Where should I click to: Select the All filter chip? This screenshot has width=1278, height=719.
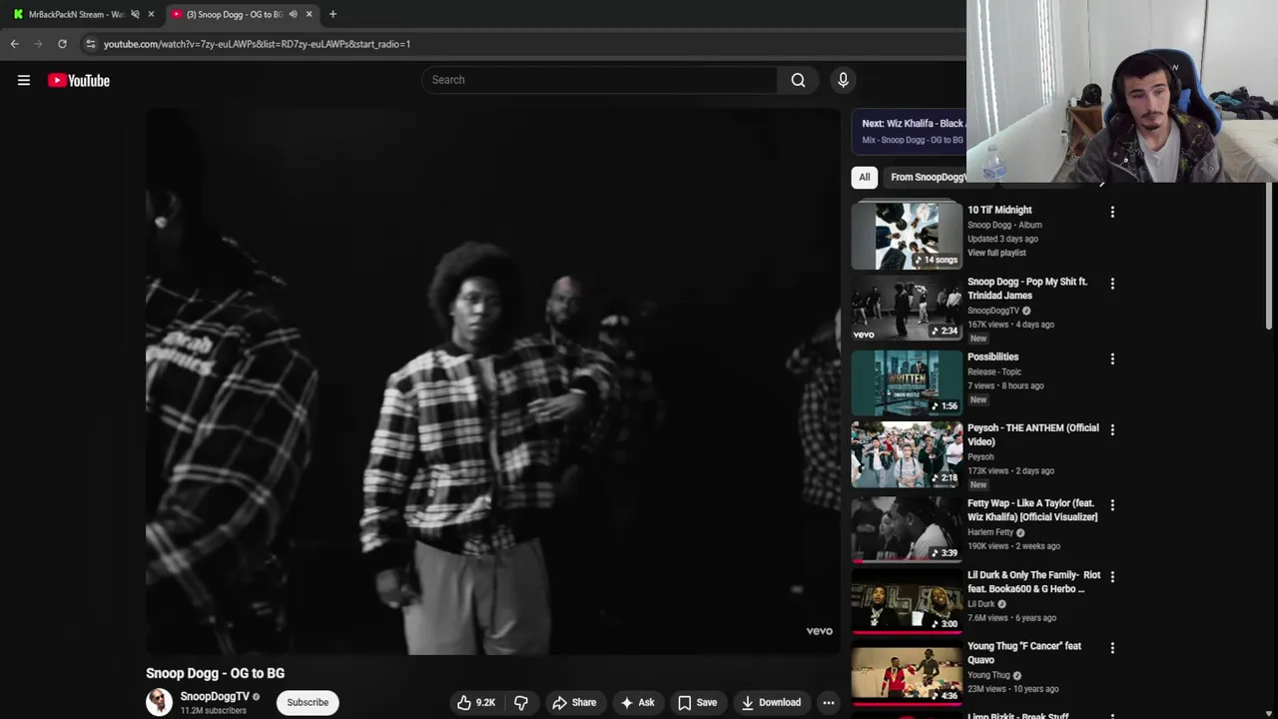tap(865, 177)
